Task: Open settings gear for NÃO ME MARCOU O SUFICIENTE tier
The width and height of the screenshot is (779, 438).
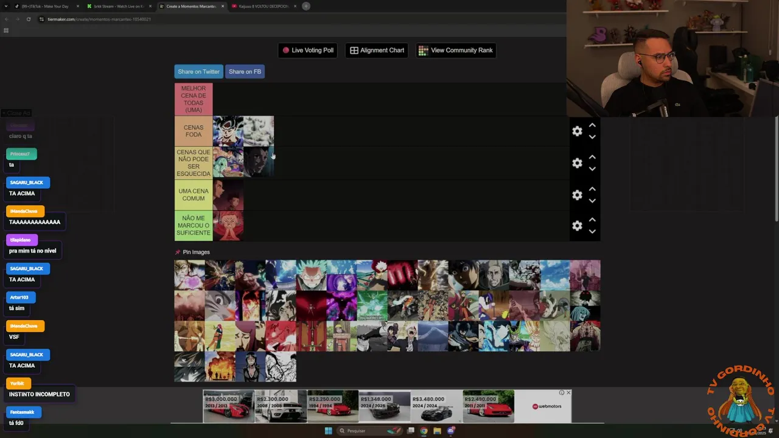Action: pos(577,226)
